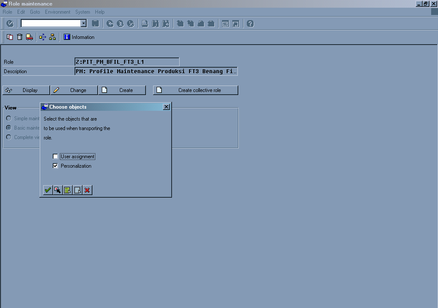Select the Transport role truck icon

pyautogui.click(x=29, y=37)
